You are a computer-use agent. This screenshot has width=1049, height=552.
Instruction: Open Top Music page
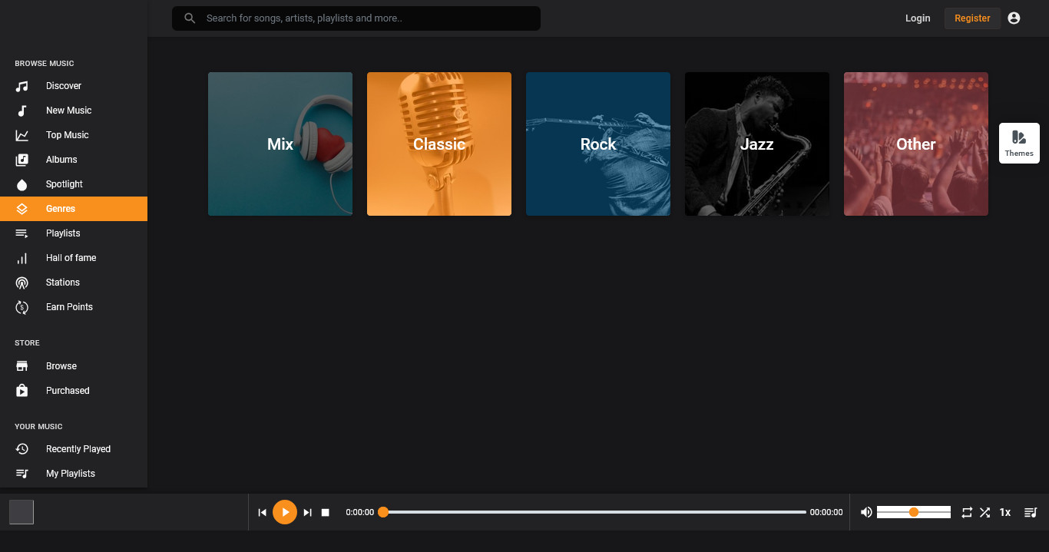pos(74,135)
